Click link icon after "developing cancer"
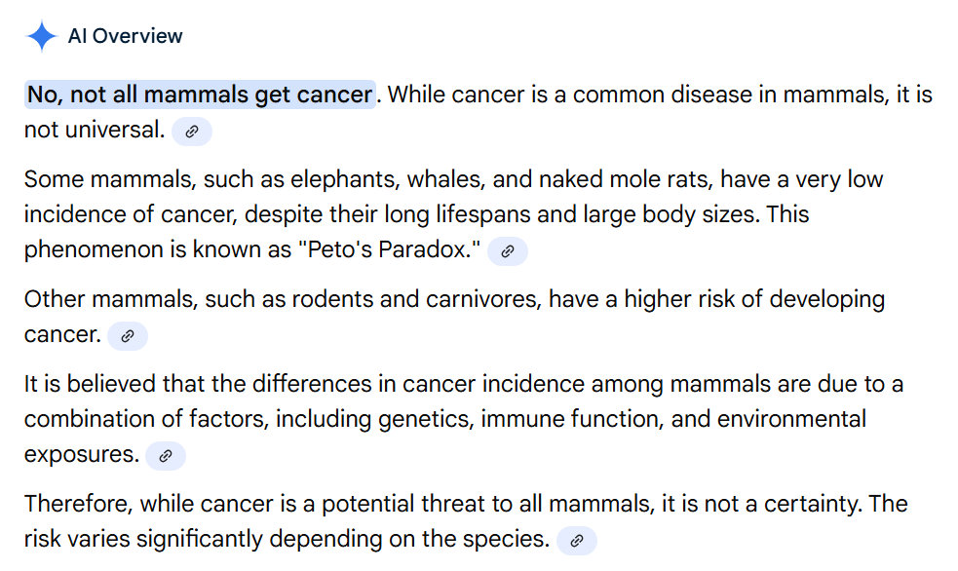Viewport: 958px width, 571px height. pyautogui.click(x=128, y=336)
